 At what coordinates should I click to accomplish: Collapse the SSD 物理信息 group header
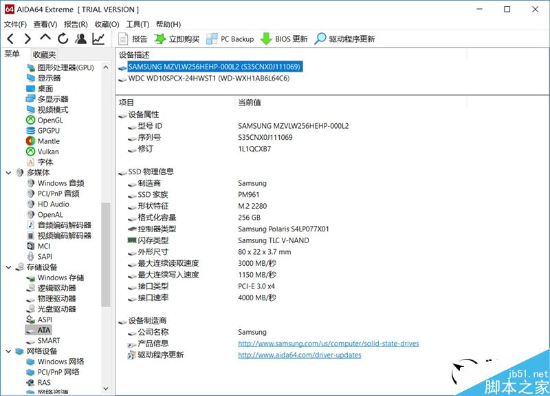[146, 171]
